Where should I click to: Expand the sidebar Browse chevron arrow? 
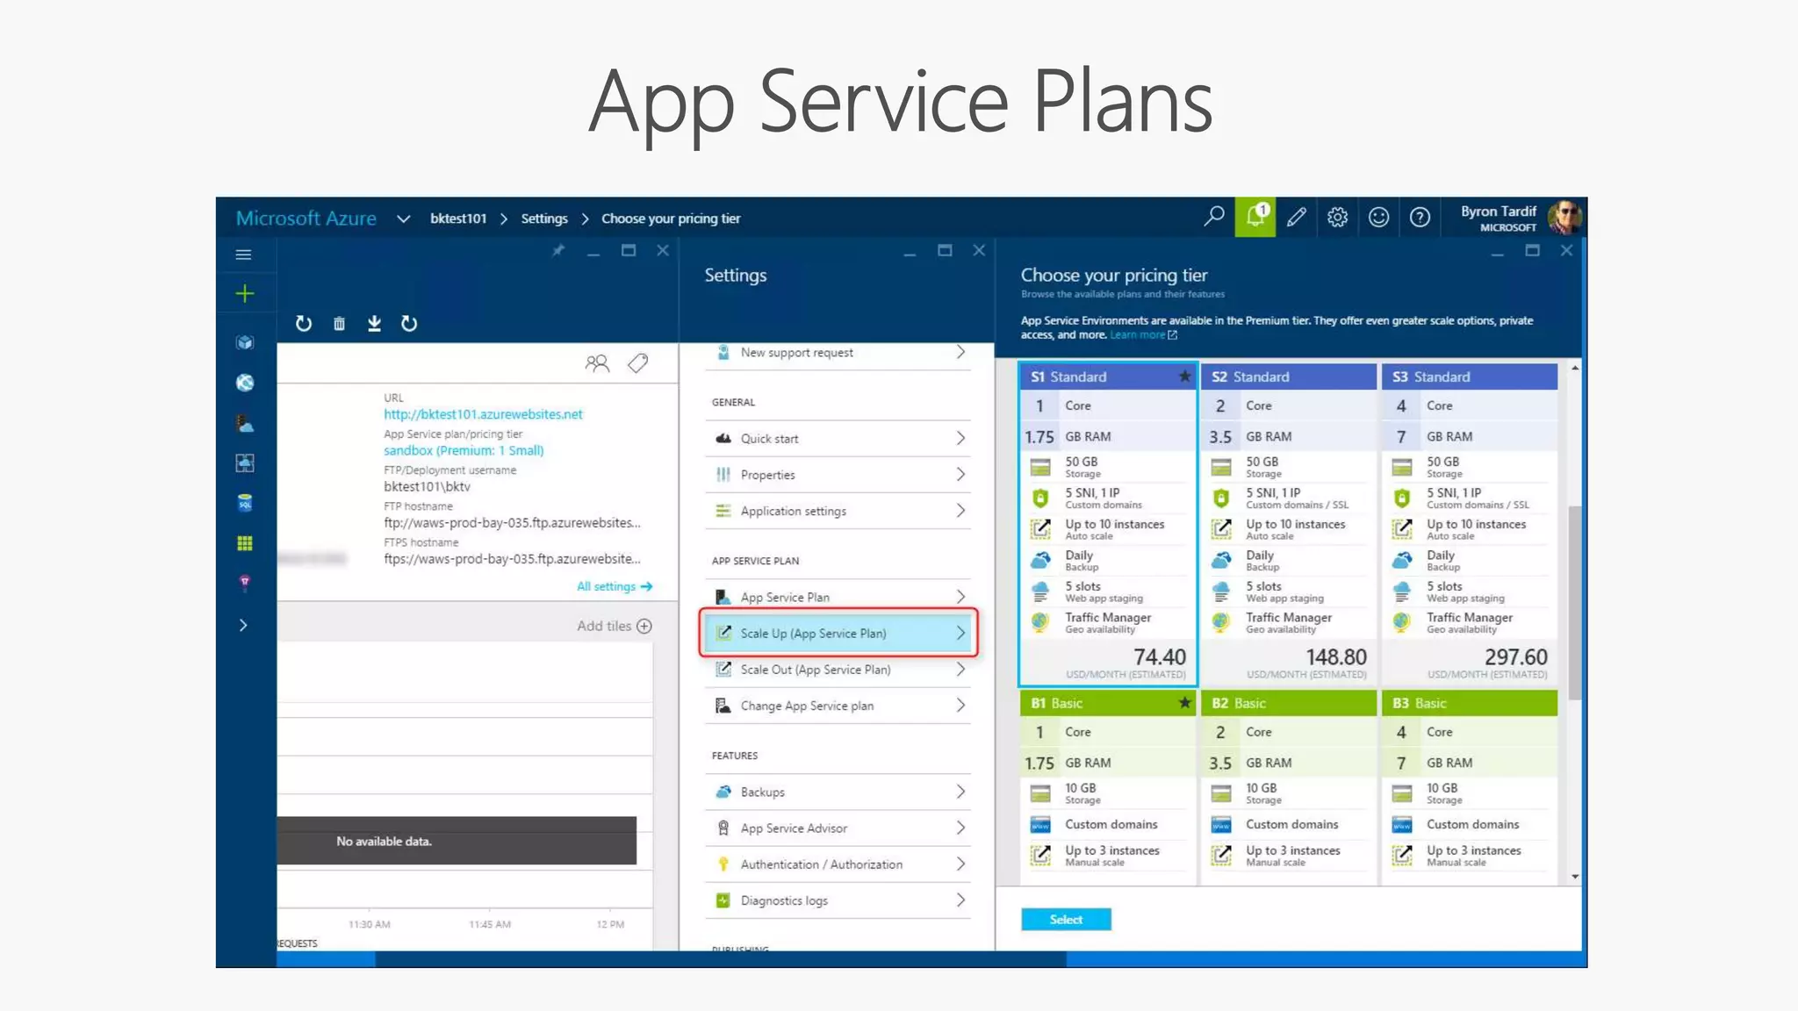pyautogui.click(x=243, y=625)
